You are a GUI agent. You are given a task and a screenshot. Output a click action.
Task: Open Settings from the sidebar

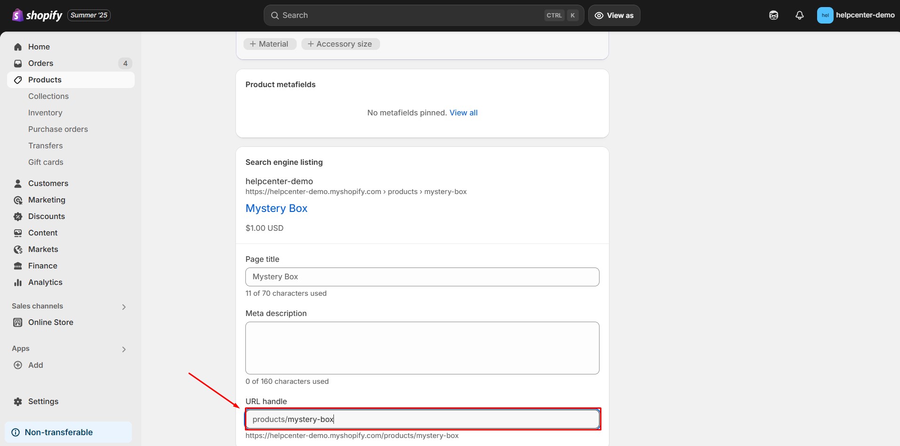(43, 401)
